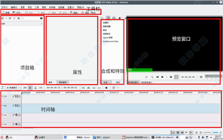This screenshot has height=140, width=223.
Task: Toggle the lock on track V2
Action: pyautogui.click(x=19, y=96)
